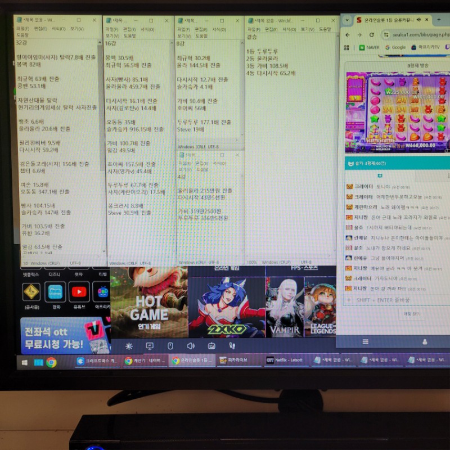This screenshot has height=450, width=450.
Task: Click the monitor display icon in bottom toolbar
Action: 150,346
